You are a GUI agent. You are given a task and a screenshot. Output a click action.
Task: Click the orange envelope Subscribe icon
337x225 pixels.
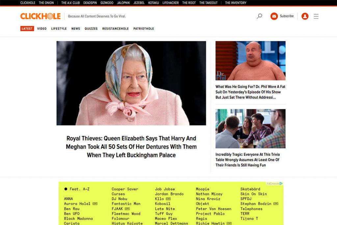click(274, 16)
